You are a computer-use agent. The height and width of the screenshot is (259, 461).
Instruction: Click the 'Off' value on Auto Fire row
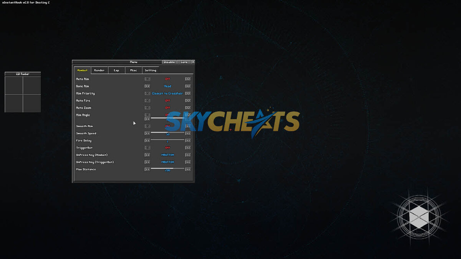[x=167, y=101]
